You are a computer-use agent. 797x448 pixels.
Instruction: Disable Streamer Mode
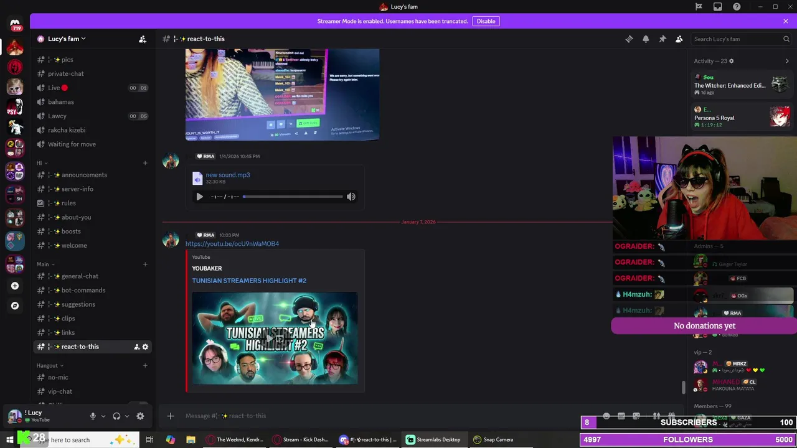486,21
